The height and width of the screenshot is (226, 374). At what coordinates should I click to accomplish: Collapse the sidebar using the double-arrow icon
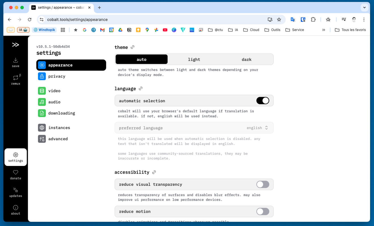[15, 44]
